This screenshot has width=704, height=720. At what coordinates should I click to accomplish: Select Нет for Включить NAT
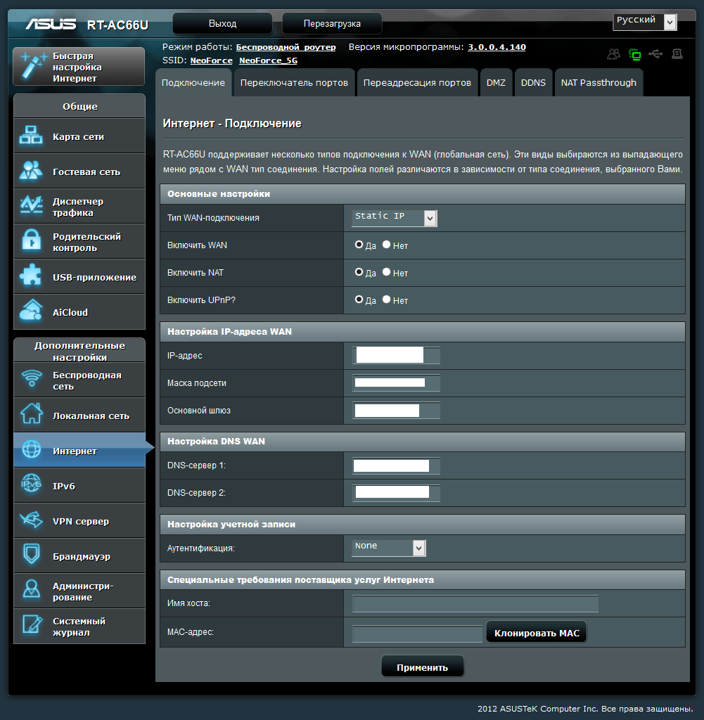[x=387, y=272]
